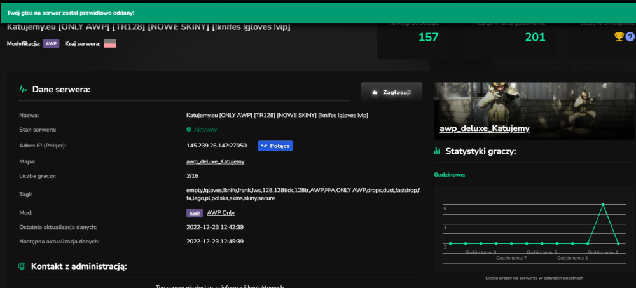This screenshot has height=288, width=636.
Task: Click the Dane serwera heading
Action: (x=61, y=89)
